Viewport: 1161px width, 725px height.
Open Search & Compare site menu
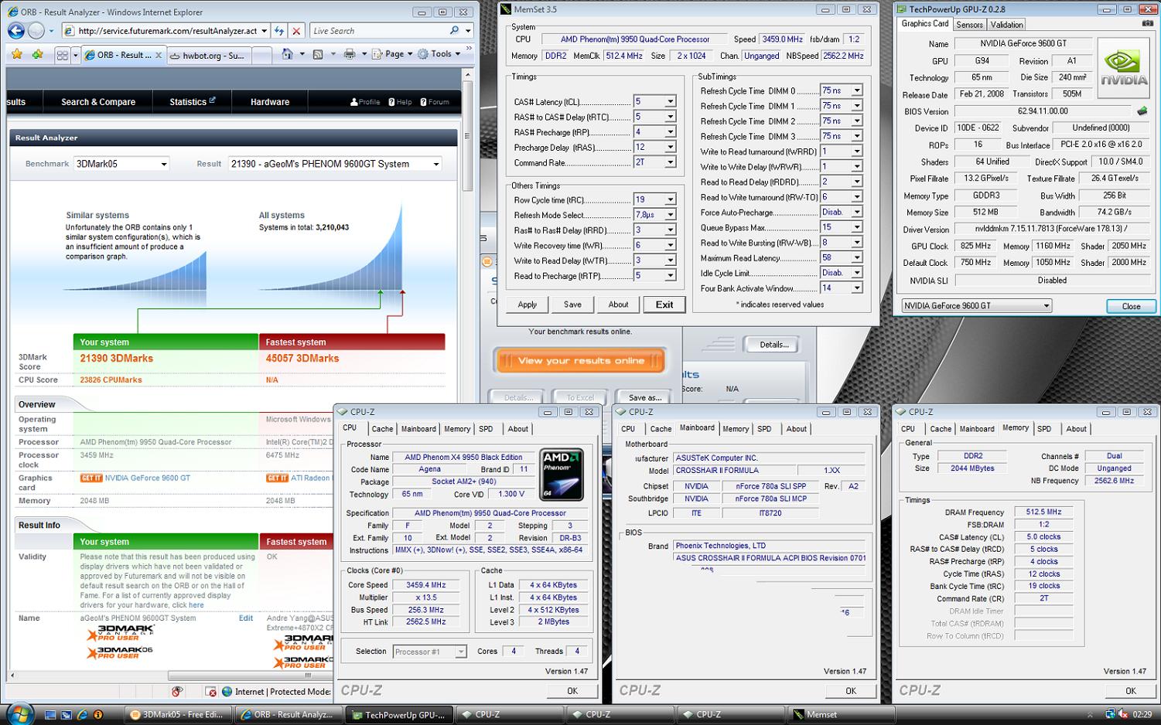click(98, 102)
